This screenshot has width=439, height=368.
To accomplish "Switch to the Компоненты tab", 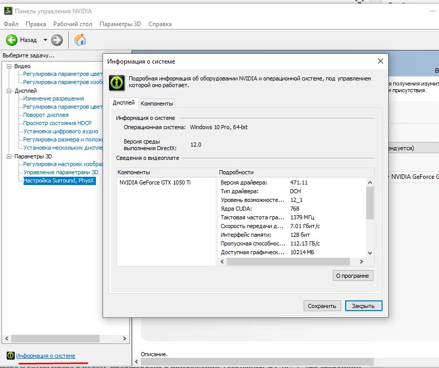I will pyautogui.click(x=157, y=104).
